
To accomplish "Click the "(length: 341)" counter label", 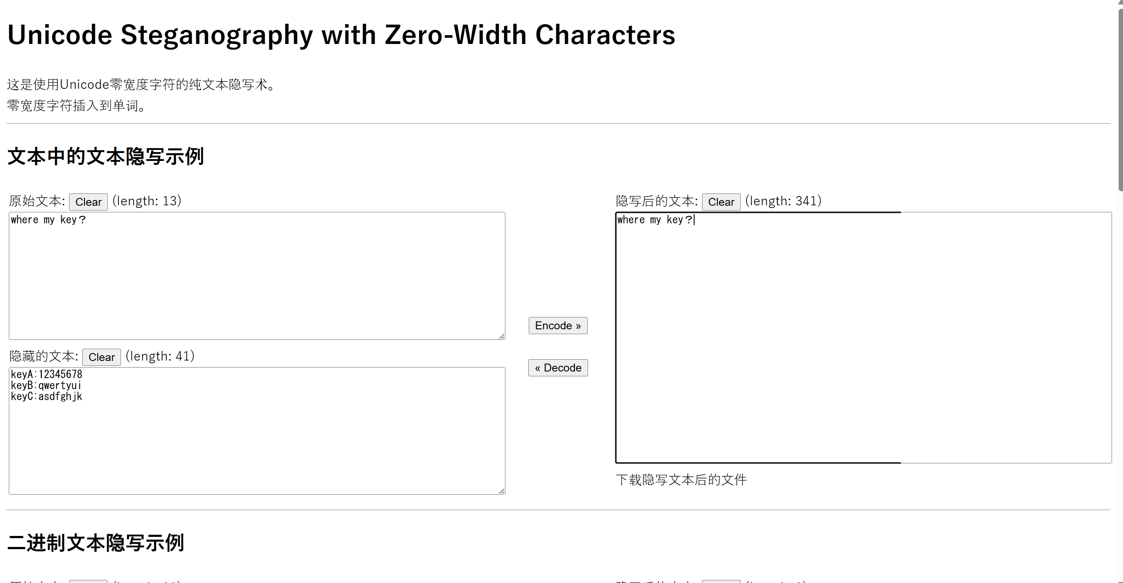I will (783, 201).
